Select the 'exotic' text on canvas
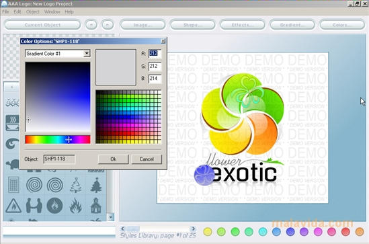This screenshot has height=244, width=369. pyautogui.click(x=245, y=173)
